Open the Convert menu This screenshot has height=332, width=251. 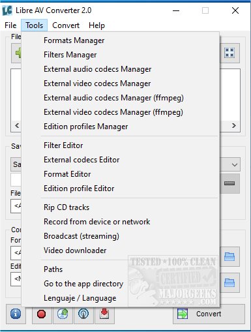coord(66,25)
